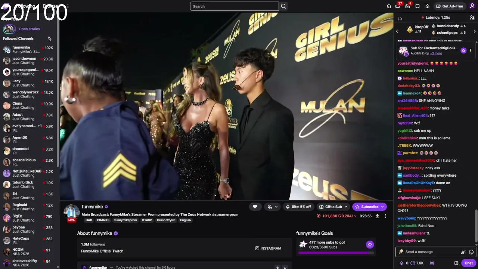Click the share icon below the stream
This screenshot has width=478, height=269.
(x=378, y=216)
